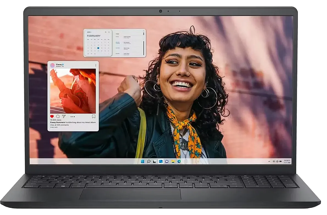Open Task View on the taskbar

pos(155,161)
